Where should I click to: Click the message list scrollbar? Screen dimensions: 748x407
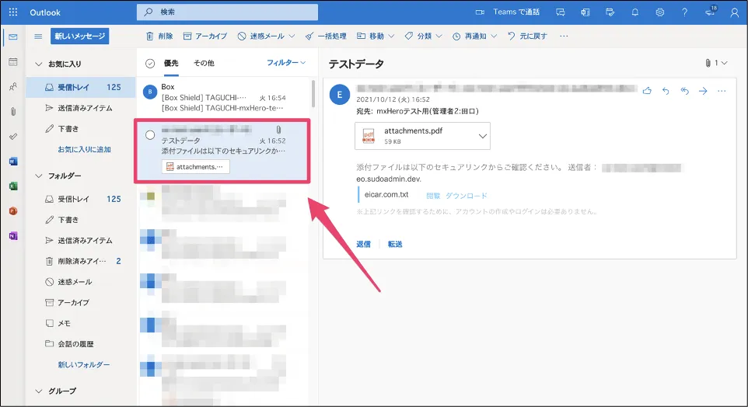click(313, 94)
